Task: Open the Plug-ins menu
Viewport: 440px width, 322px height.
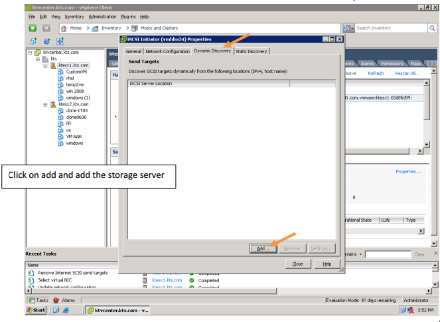Action: (x=128, y=17)
